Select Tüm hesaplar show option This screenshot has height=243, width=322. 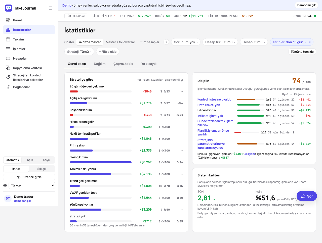(150, 42)
